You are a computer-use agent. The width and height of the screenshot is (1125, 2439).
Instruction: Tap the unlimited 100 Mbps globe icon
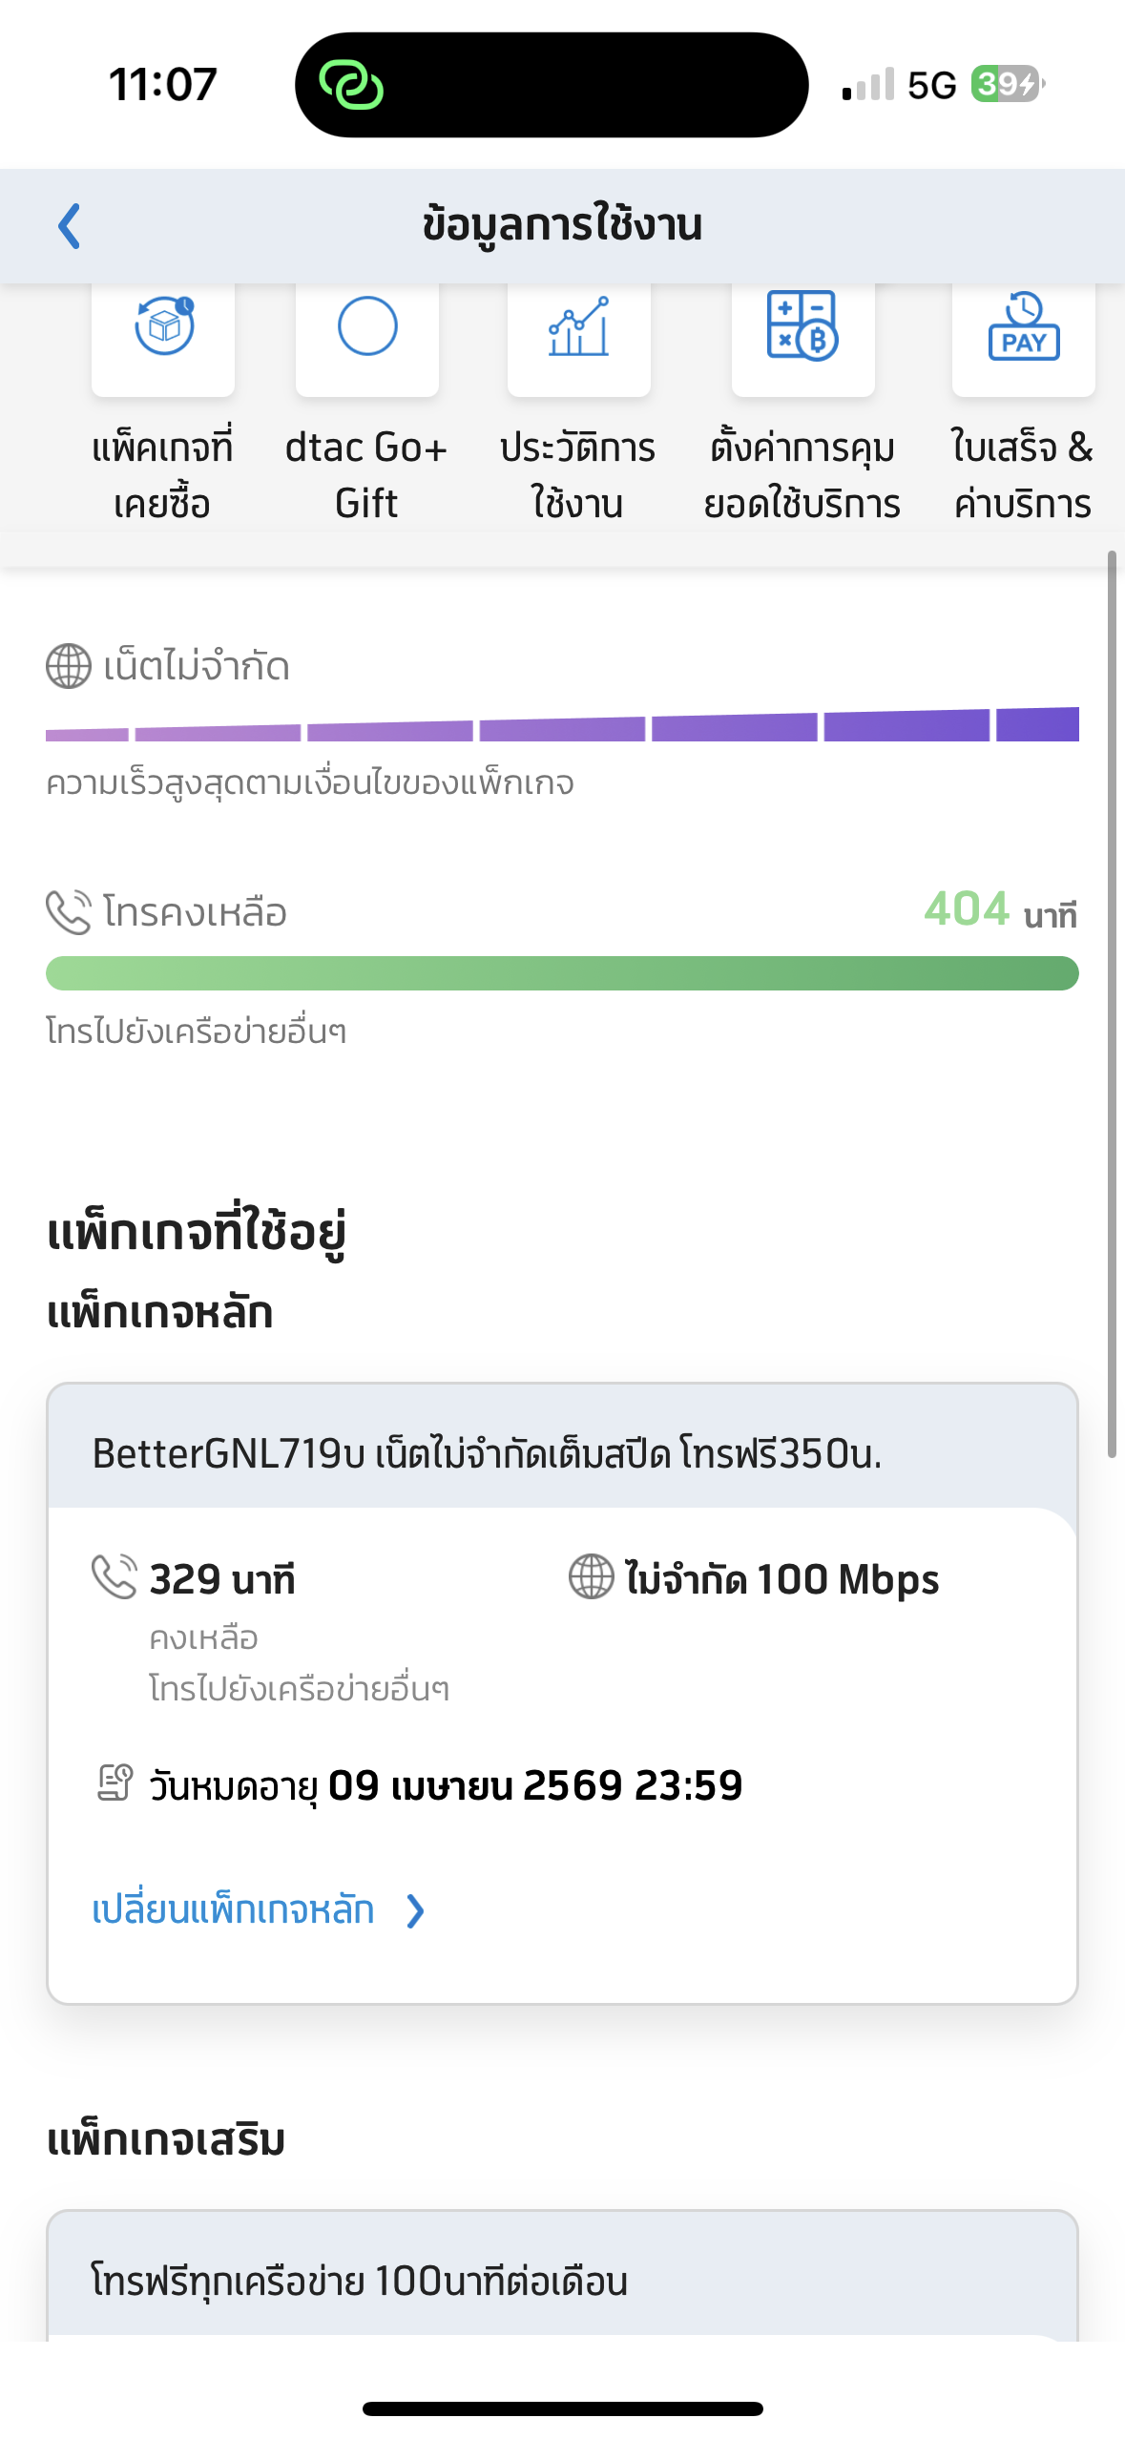pyautogui.click(x=592, y=1576)
